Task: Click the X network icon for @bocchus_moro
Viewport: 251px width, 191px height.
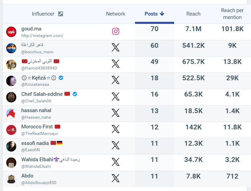Action: 116,48
